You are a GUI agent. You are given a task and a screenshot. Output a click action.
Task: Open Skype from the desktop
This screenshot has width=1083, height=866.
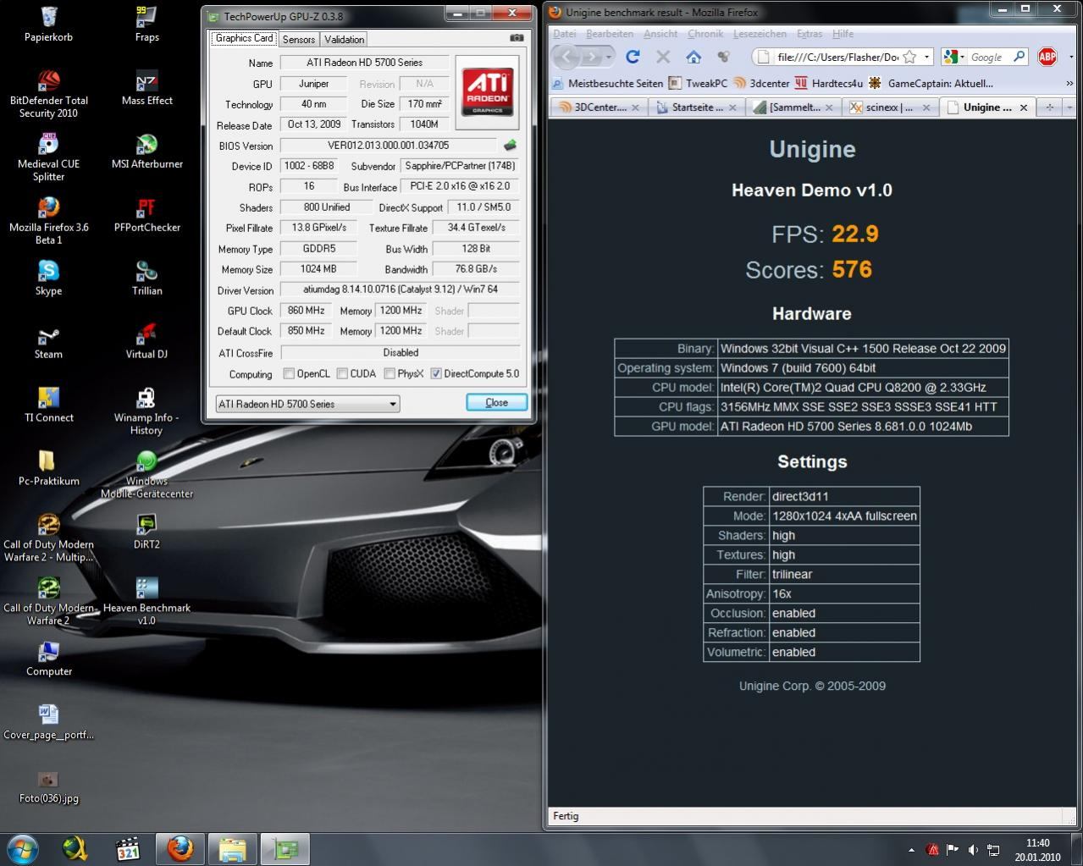click(x=48, y=278)
